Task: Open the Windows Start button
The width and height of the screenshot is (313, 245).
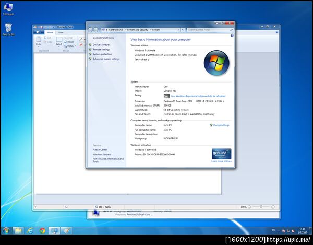Action: coord(6,230)
